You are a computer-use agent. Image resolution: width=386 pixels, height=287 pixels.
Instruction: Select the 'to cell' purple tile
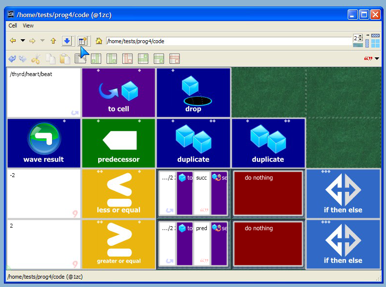[x=118, y=92]
